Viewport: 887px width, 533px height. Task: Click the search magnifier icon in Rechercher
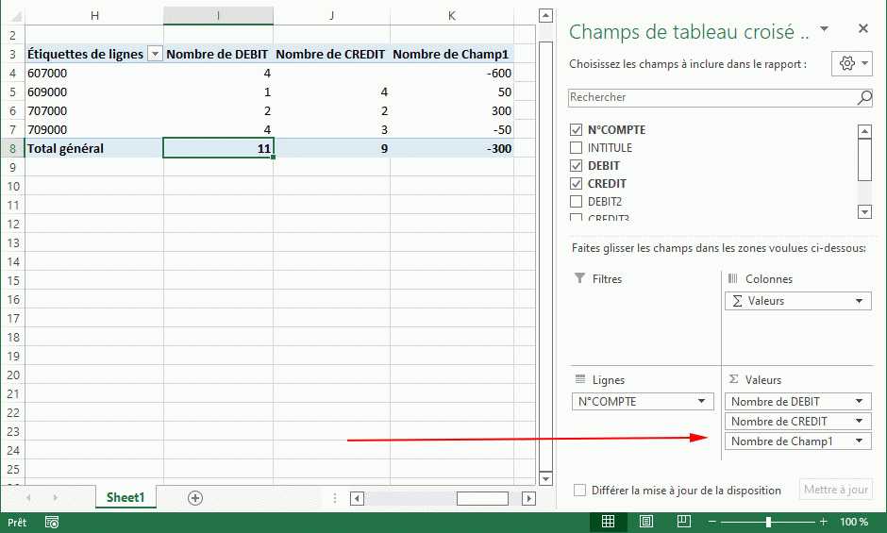click(x=864, y=97)
